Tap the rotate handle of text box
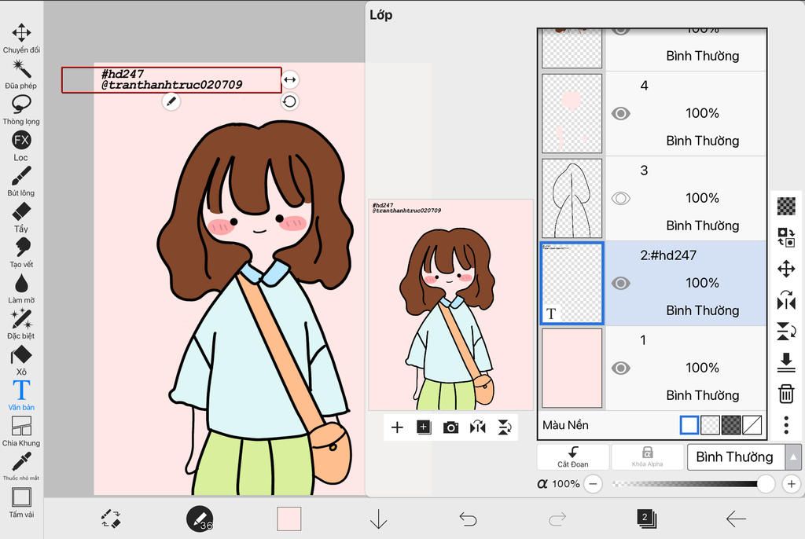 point(289,101)
